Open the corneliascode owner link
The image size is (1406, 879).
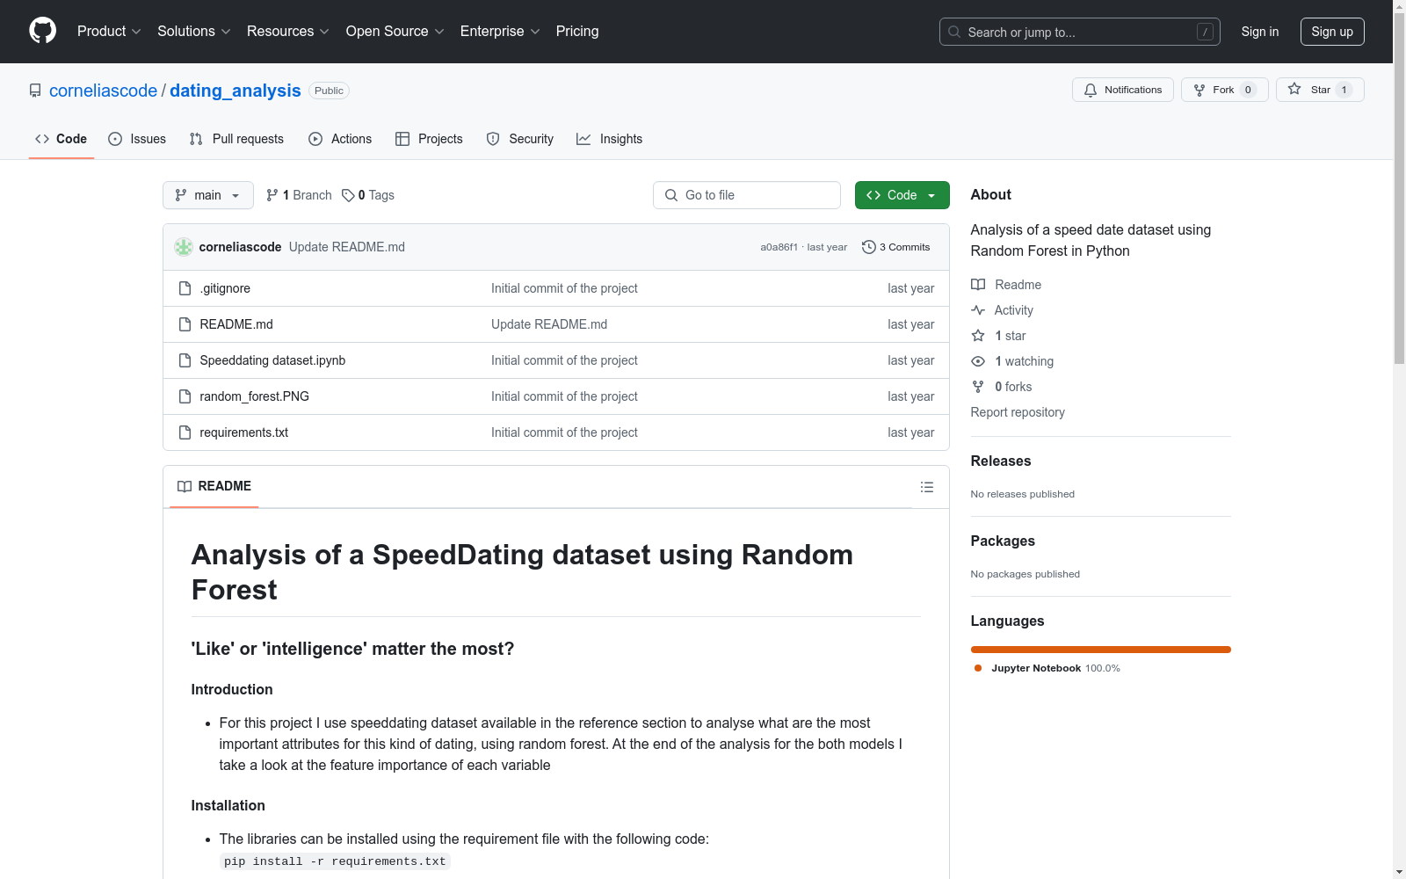coord(103,91)
